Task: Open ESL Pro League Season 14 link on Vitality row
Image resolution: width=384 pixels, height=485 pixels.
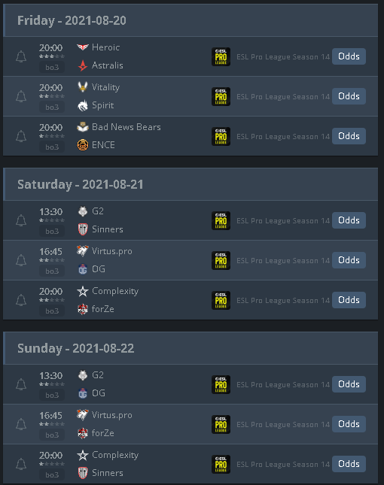Action: coord(283,97)
